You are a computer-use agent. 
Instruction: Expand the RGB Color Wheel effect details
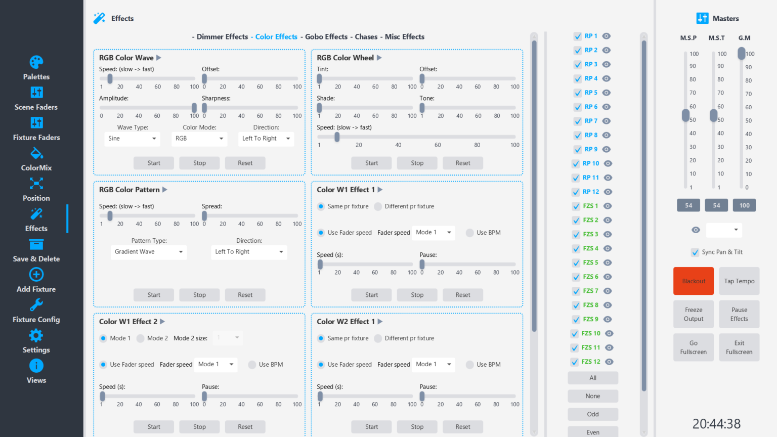[379, 58]
